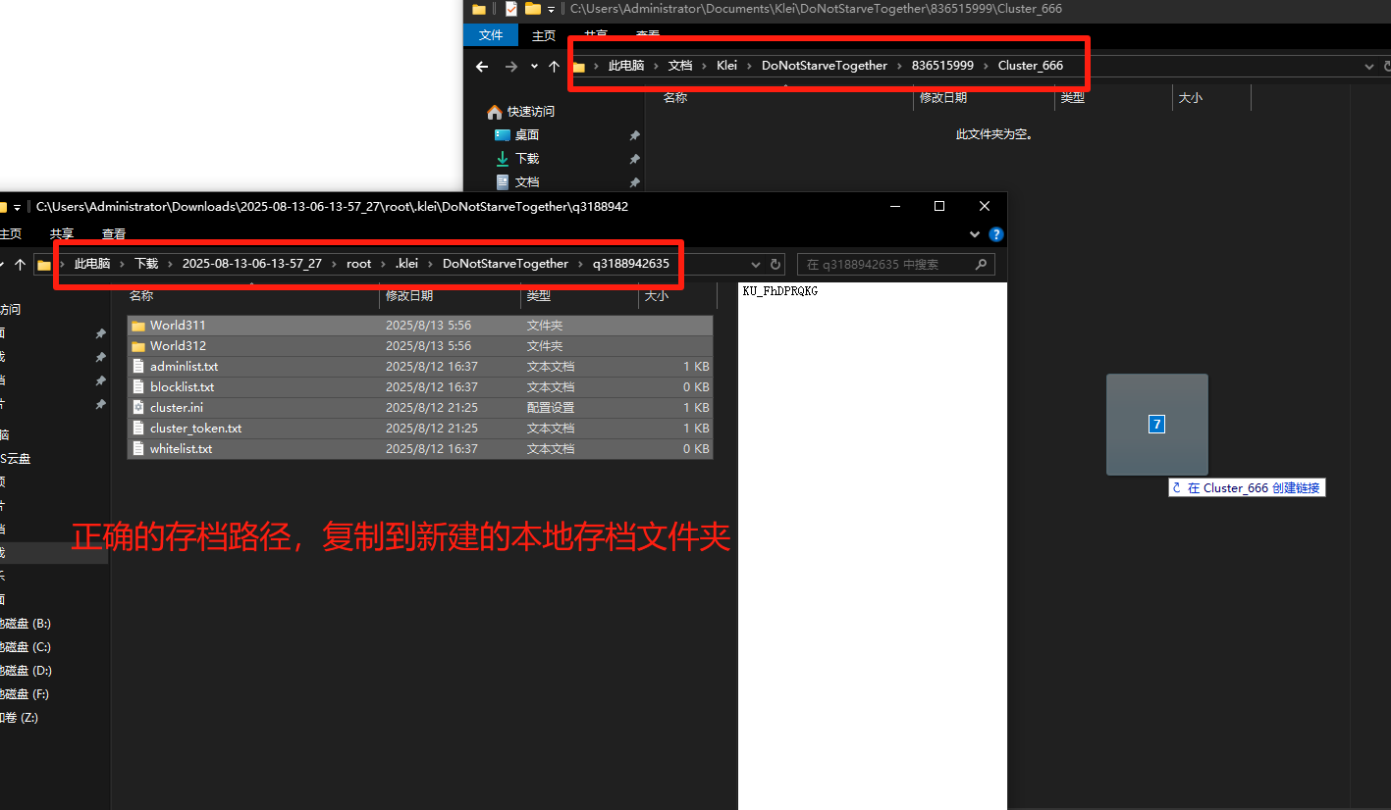Click .klei breadcrumb in address bar

(x=407, y=264)
